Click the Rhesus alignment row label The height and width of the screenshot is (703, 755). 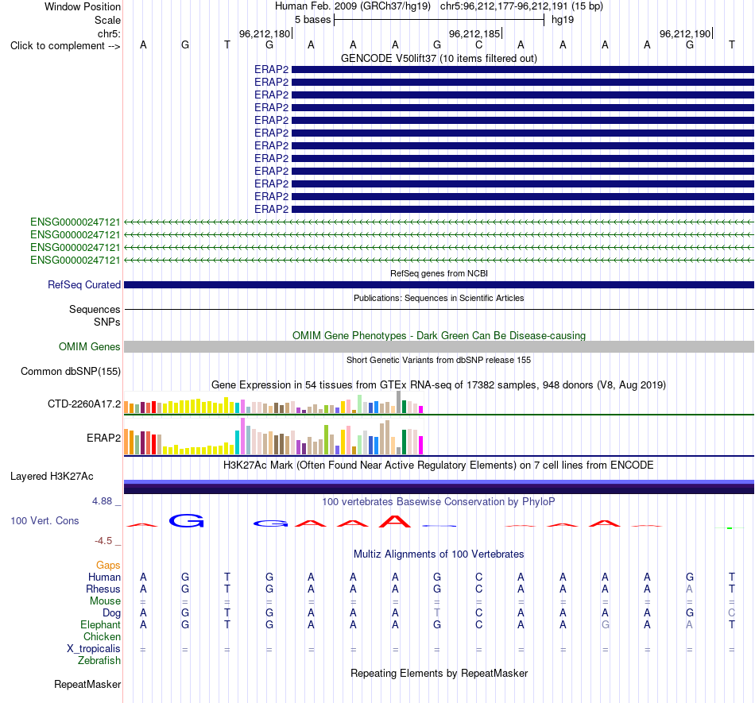(103, 589)
